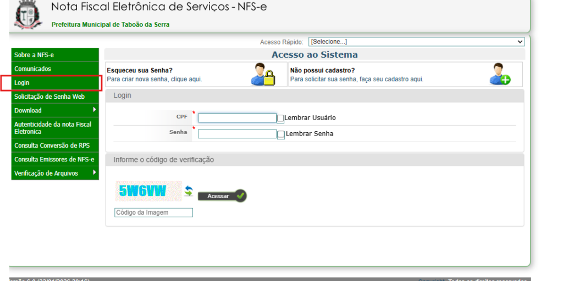Focus the Código da Imagem field
Image resolution: width=563 pixels, height=281 pixels.
153,212
